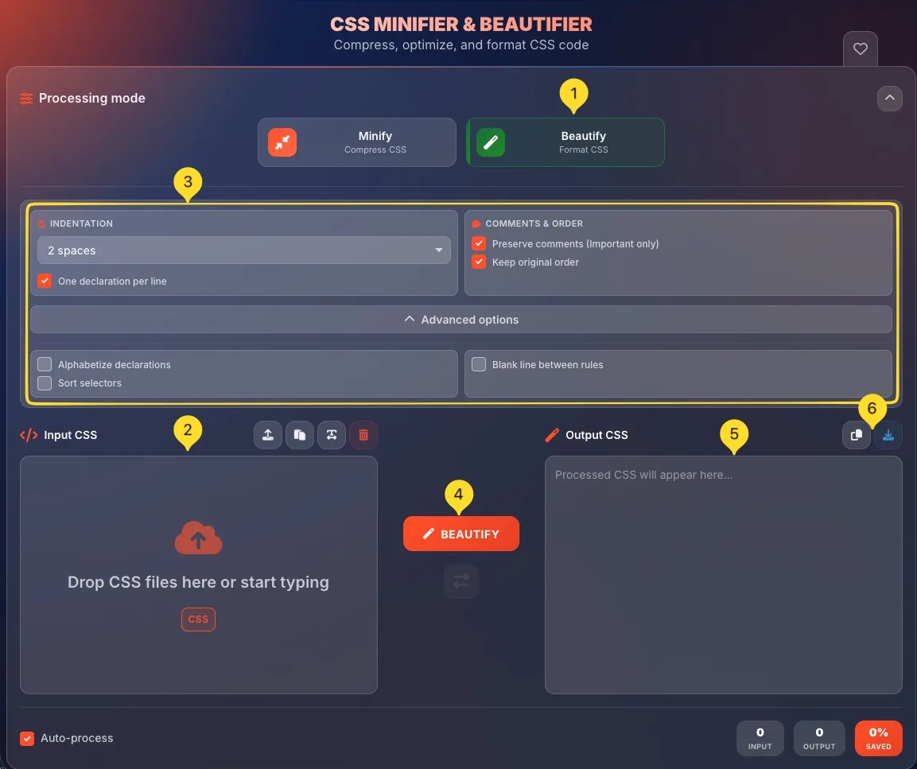Viewport: 917px width, 769px height.
Task: Uncheck Keep original order
Action: [x=478, y=262]
